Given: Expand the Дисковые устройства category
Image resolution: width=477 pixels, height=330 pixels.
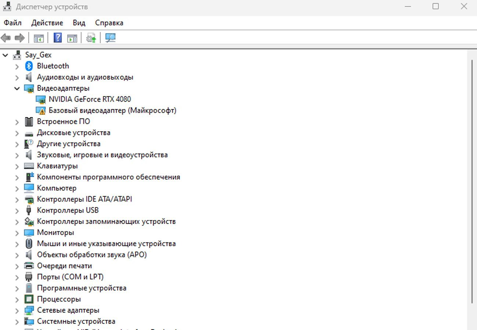Looking at the screenshot, I should [17, 133].
